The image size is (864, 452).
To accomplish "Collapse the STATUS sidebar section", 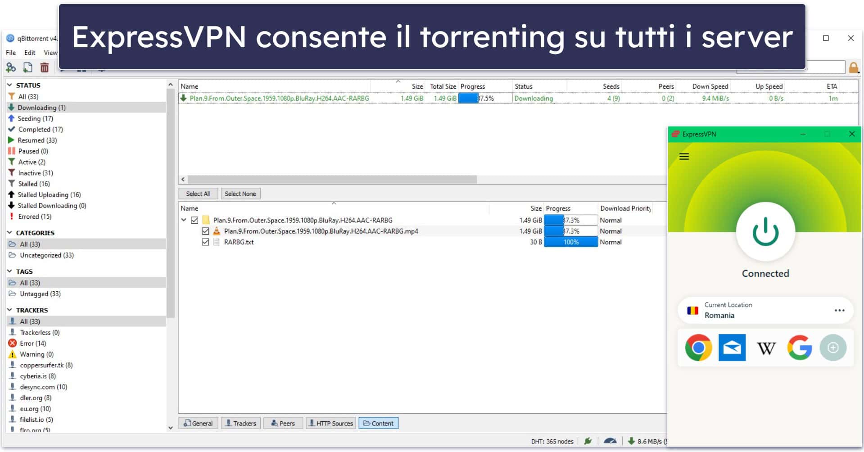I will click(x=10, y=85).
